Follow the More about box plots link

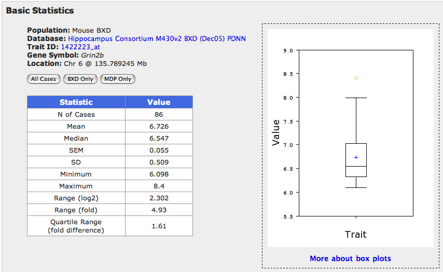[x=350, y=258]
